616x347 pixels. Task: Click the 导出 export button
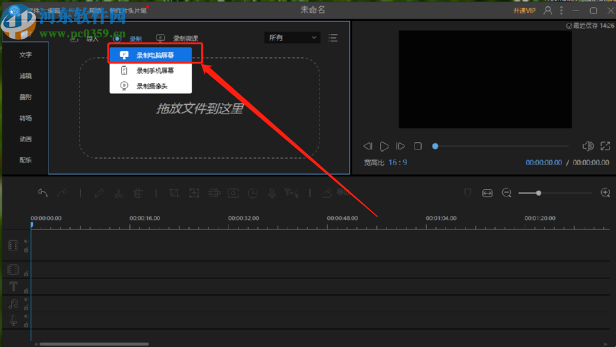point(336,192)
